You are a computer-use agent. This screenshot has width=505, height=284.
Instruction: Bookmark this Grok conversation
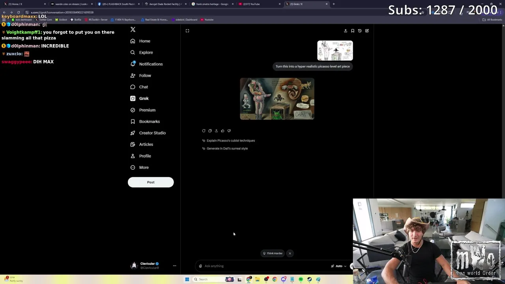(353, 31)
